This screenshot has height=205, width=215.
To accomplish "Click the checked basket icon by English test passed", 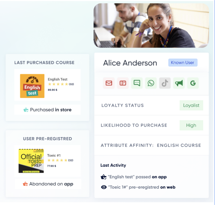I will (104, 177).
